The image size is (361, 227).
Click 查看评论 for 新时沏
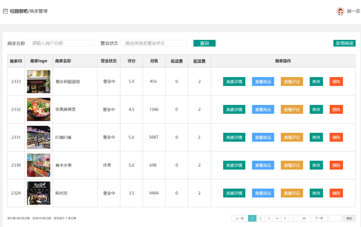292,193
